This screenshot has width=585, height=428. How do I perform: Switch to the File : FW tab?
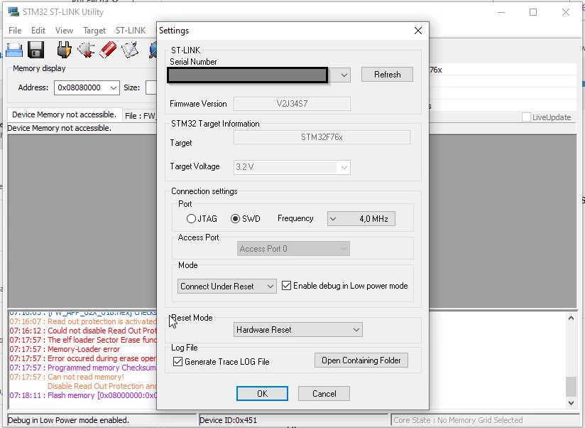[141, 116]
